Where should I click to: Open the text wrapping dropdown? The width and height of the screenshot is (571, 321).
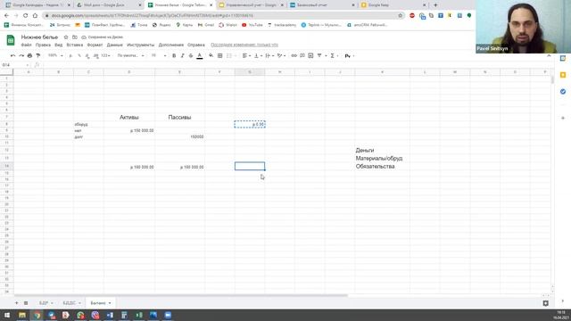tap(269, 55)
